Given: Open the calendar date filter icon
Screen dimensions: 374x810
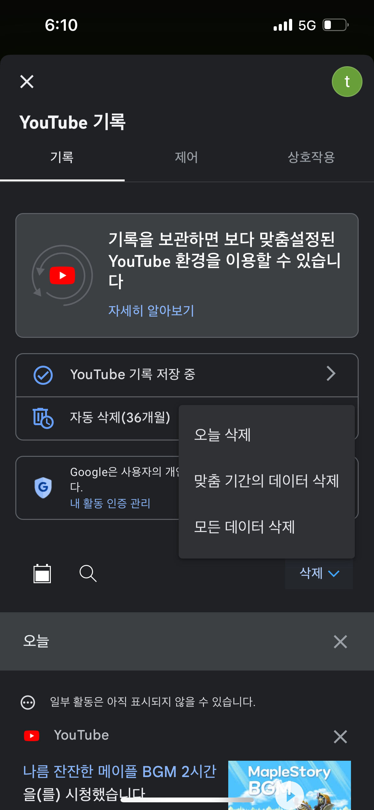Looking at the screenshot, I should coord(42,573).
